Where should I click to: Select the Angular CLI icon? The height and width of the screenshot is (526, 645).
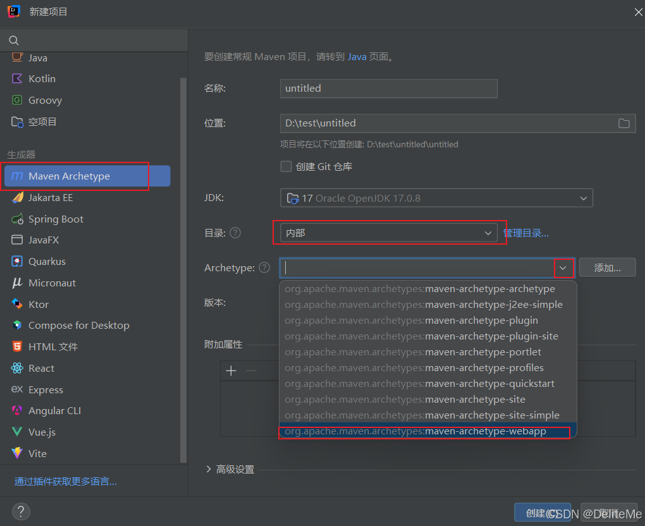point(17,410)
